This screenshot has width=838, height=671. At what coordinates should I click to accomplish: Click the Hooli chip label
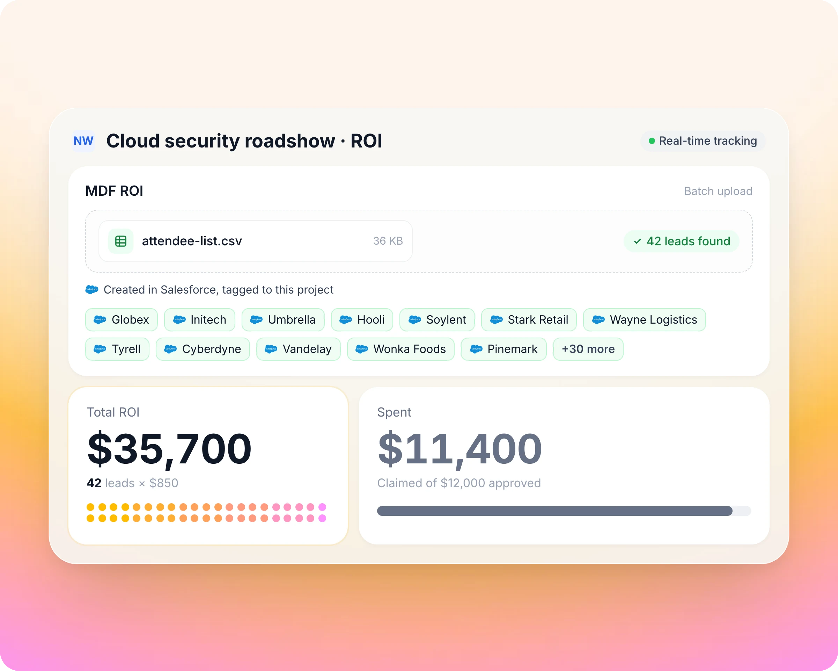[x=371, y=320]
